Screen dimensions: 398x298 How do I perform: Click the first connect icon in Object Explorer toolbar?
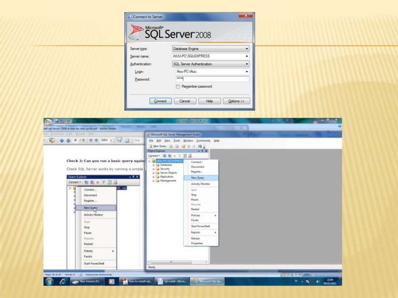tap(165, 156)
